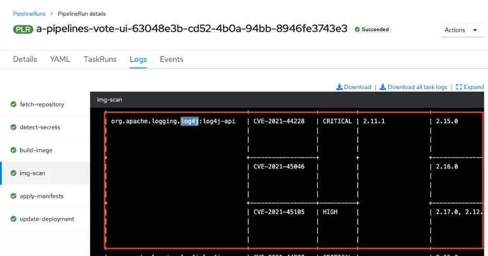Select the build-image task log
488x256 pixels.
[x=36, y=150]
